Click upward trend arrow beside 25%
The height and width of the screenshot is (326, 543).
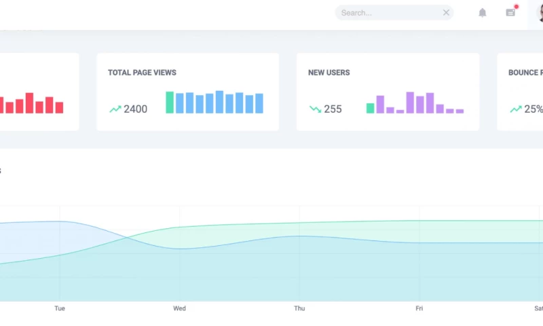pyautogui.click(x=516, y=109)
